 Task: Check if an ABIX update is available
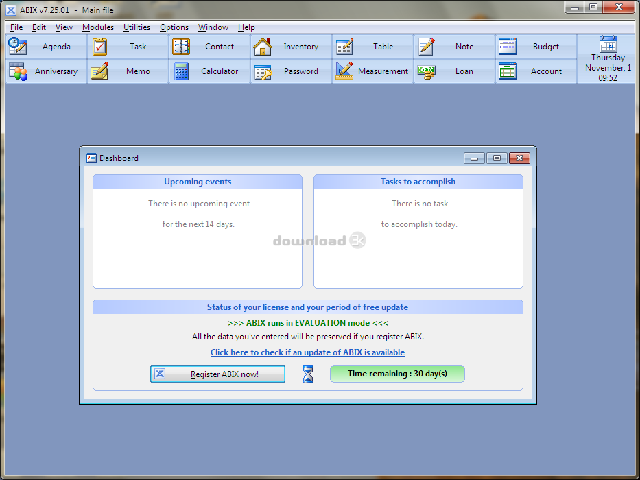point(307,352)
